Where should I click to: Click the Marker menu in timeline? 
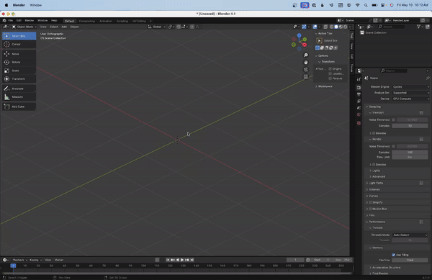click(x=59, y=260)
